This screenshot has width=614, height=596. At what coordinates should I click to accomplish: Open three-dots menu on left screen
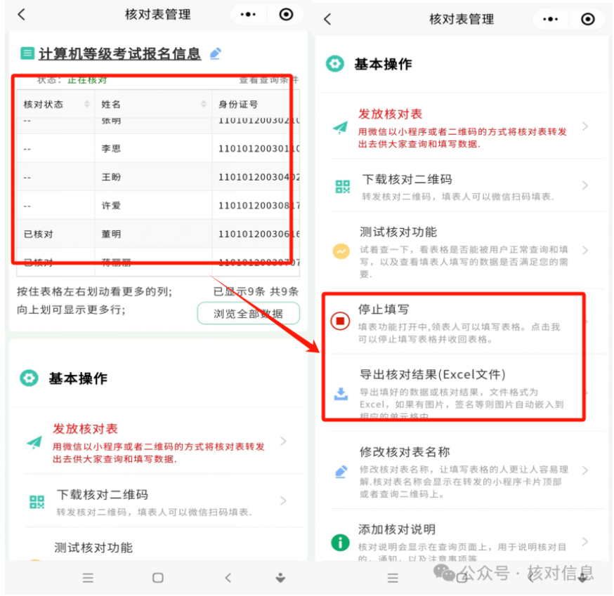pos(248,15)
